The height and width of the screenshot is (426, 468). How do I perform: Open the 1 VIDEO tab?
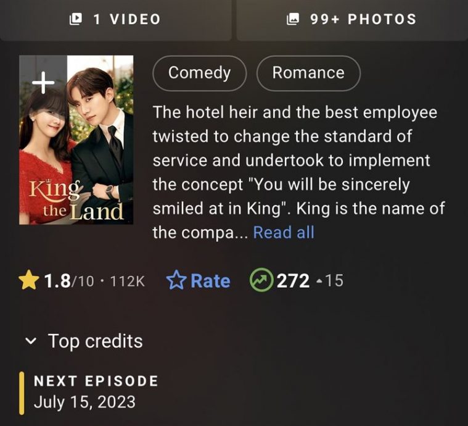115,20
